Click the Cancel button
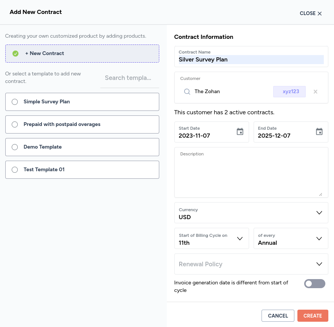Image resolution: width=334 pixels, height=327 pixels. [x=278, y=316]
